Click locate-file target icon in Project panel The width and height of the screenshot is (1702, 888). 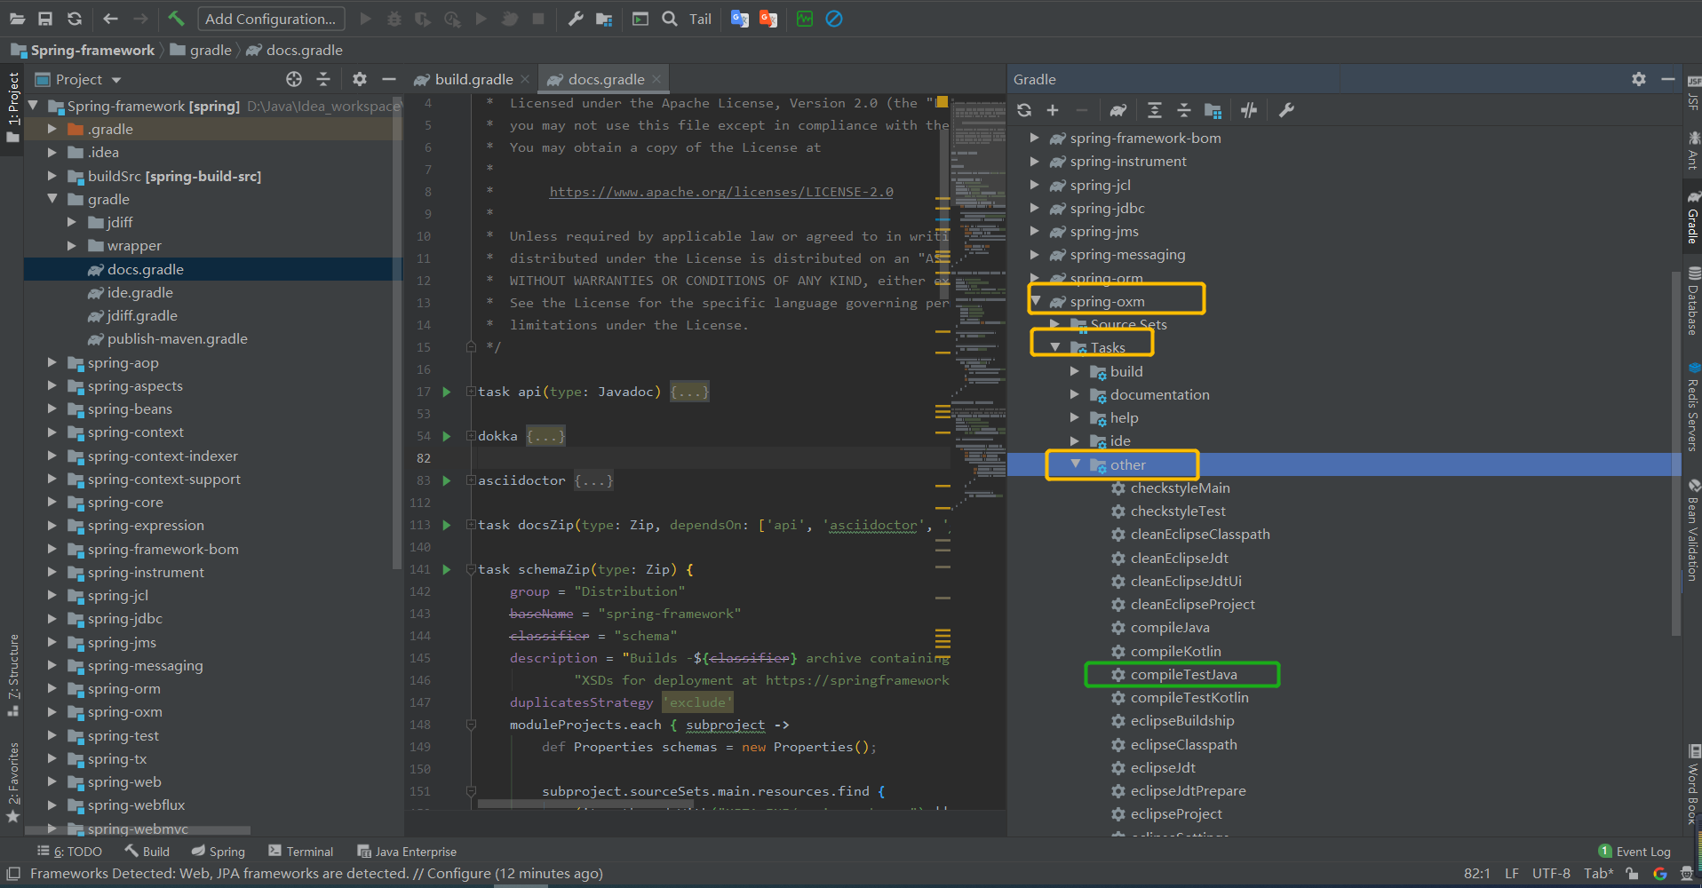(294, 79)
